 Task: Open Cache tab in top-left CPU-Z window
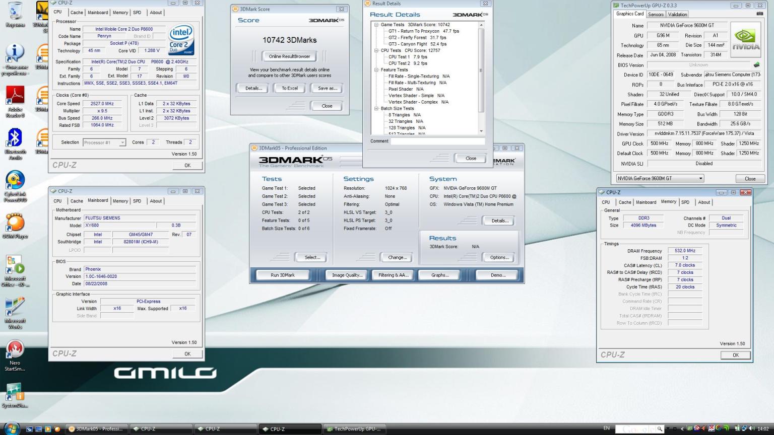coord(77,13)
